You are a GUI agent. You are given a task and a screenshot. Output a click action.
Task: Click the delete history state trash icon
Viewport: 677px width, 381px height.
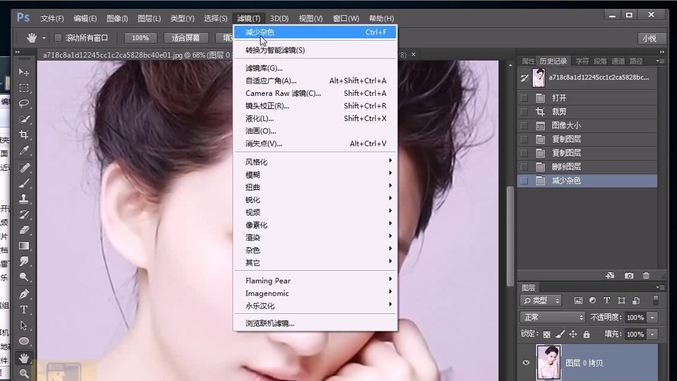[646, 275]
